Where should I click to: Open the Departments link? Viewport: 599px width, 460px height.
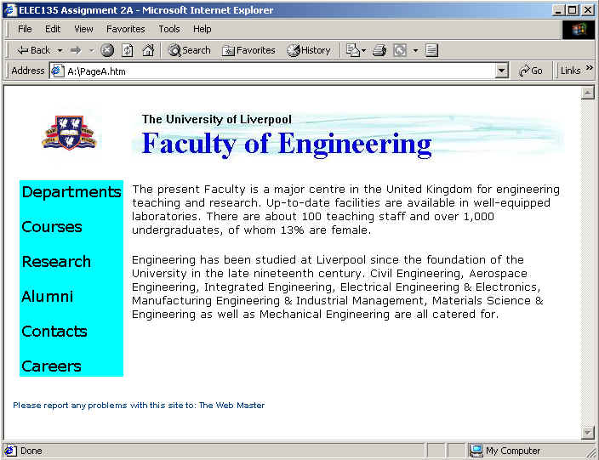tap(71, 191)
